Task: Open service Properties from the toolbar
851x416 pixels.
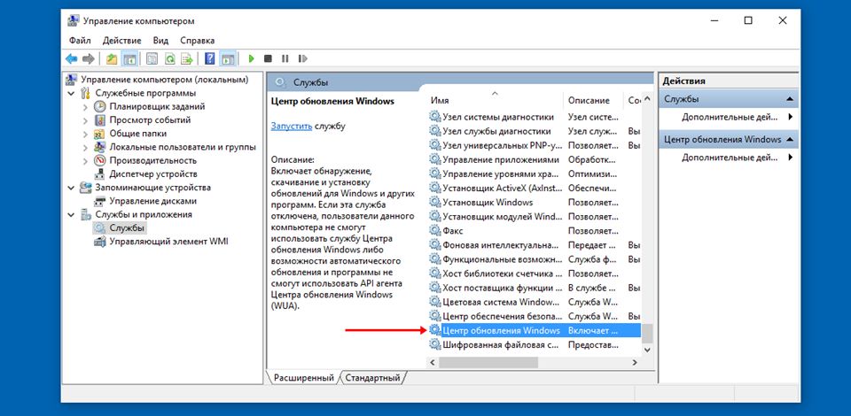Action: [x=152, y=58]
